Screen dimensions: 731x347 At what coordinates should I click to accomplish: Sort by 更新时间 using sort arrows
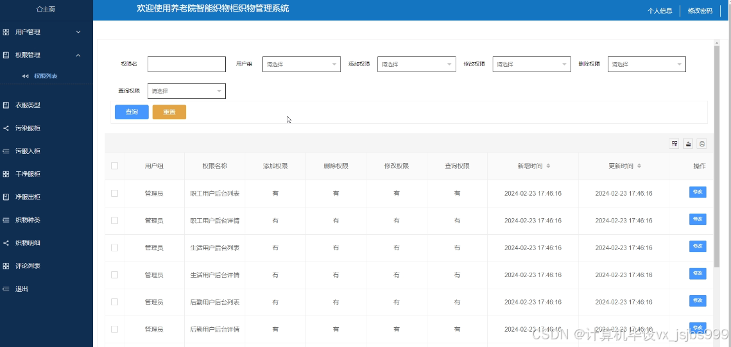(x=639, y=166)
